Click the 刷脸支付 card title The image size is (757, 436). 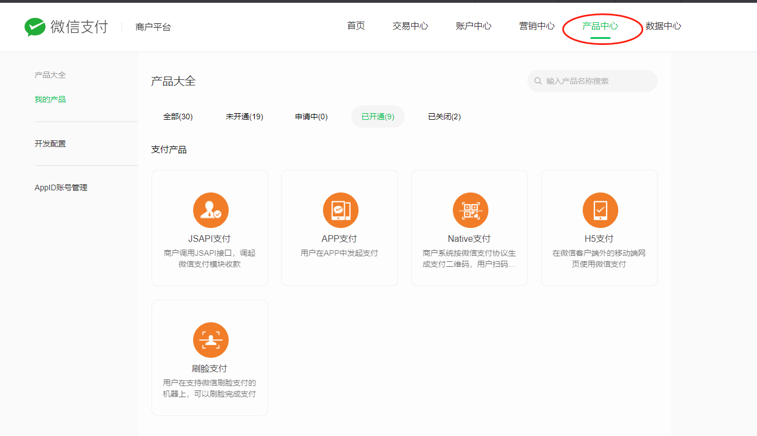click(210, 368)
